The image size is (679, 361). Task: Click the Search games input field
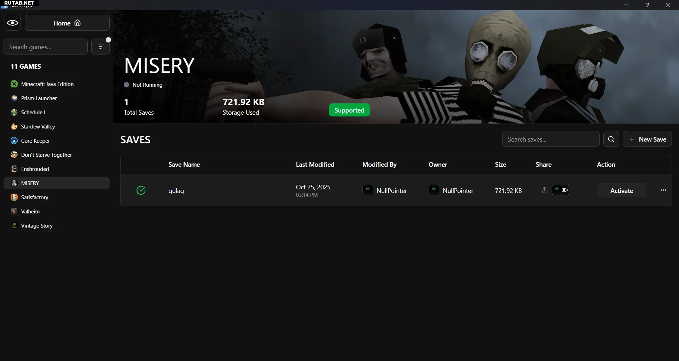46,47
